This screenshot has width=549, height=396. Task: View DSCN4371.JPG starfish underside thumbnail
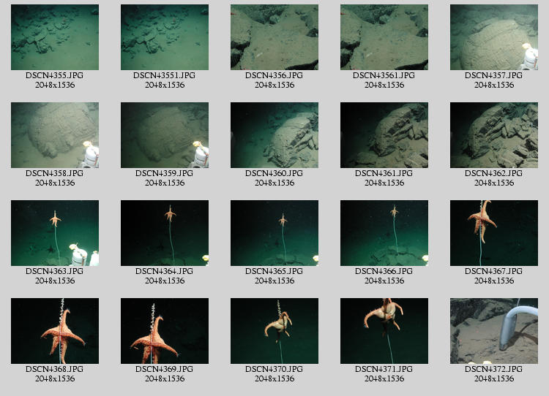click(384, 331)
